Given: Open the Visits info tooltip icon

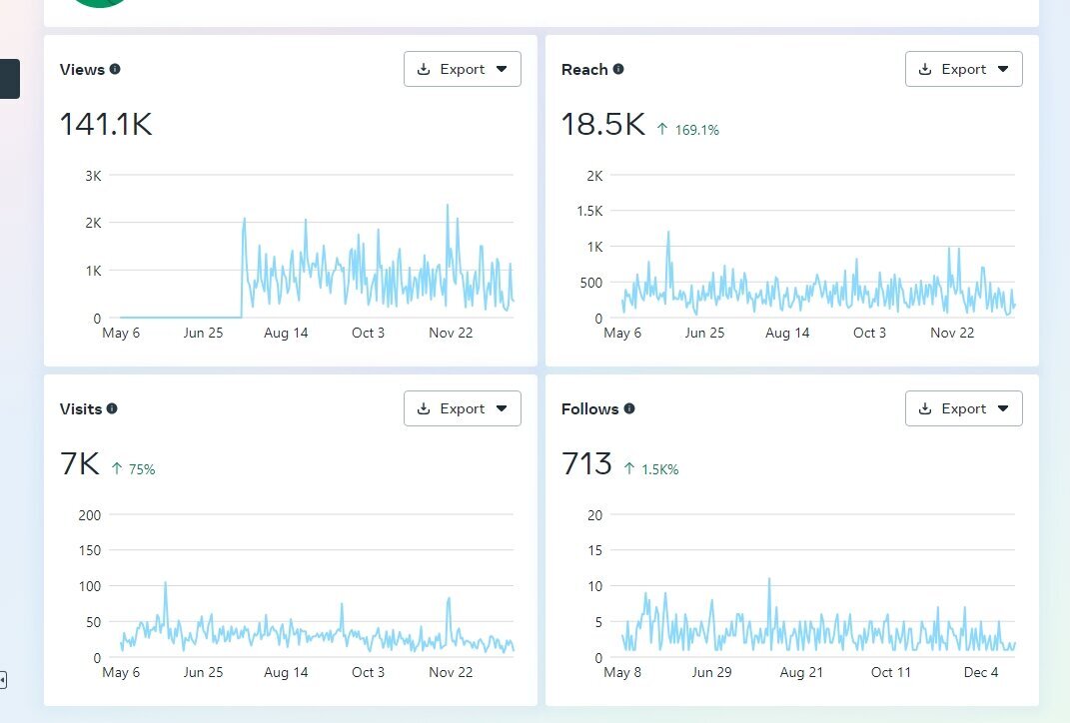Looking at the screenshot, I should pyautogui.click(x=112, y=409).
